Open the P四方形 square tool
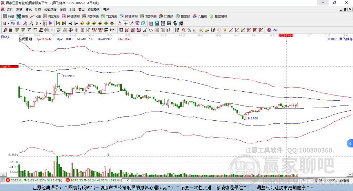The width and height of the screenshot is (353, 191). (x=51, y=17)
